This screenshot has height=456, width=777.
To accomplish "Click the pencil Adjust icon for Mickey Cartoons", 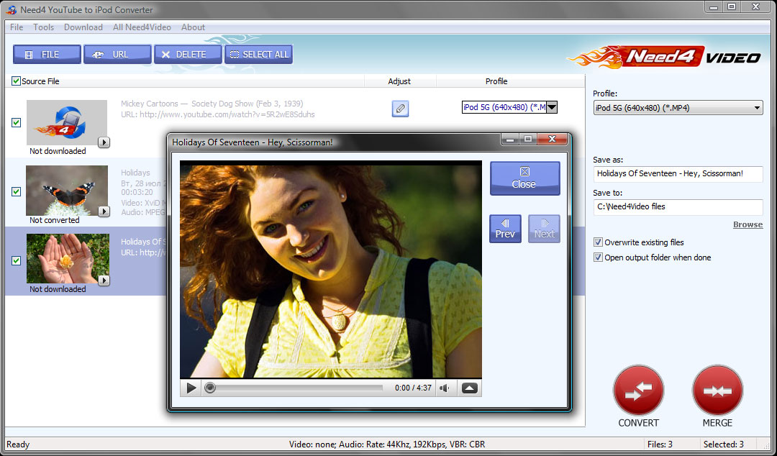I will [x=400, y=109].
